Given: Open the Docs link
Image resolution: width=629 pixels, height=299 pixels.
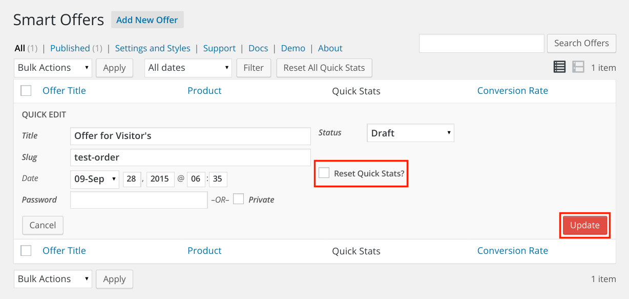Looking at the screenshot, I should click(x=258, y=48).
